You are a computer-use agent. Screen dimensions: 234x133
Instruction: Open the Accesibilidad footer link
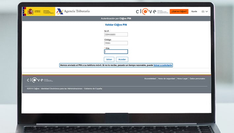pyautogui.click(x=150, y=79)
